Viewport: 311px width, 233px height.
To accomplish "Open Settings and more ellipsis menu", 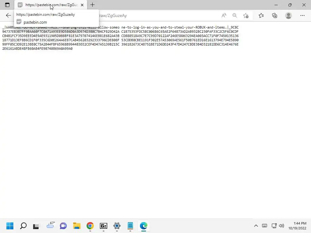I will [x=302, y=15].
